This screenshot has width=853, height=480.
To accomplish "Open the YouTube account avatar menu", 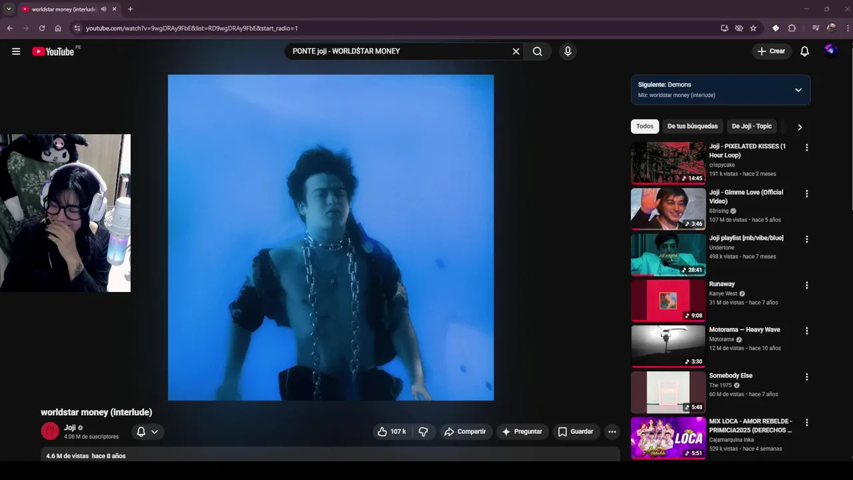I will [830, 51].
